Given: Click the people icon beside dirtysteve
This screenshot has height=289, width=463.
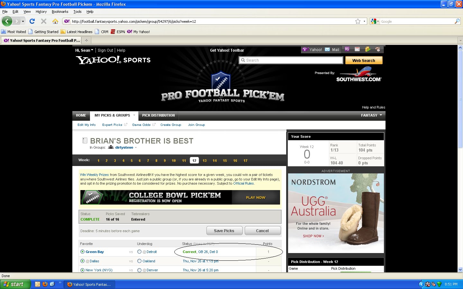Looking at the screenshot, I should pos(111,147).
